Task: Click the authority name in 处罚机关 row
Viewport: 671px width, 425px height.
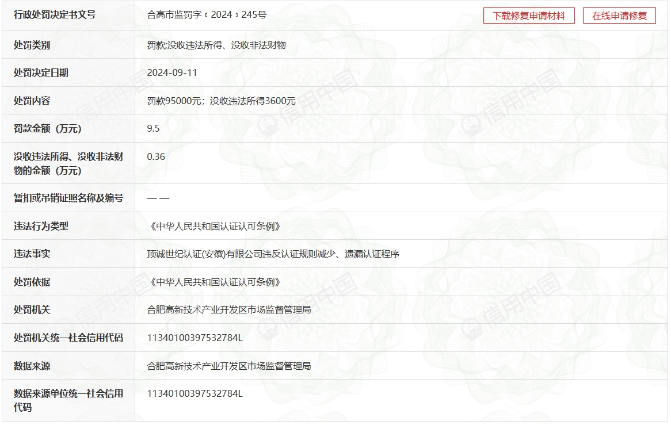Action: pos(229,309)
